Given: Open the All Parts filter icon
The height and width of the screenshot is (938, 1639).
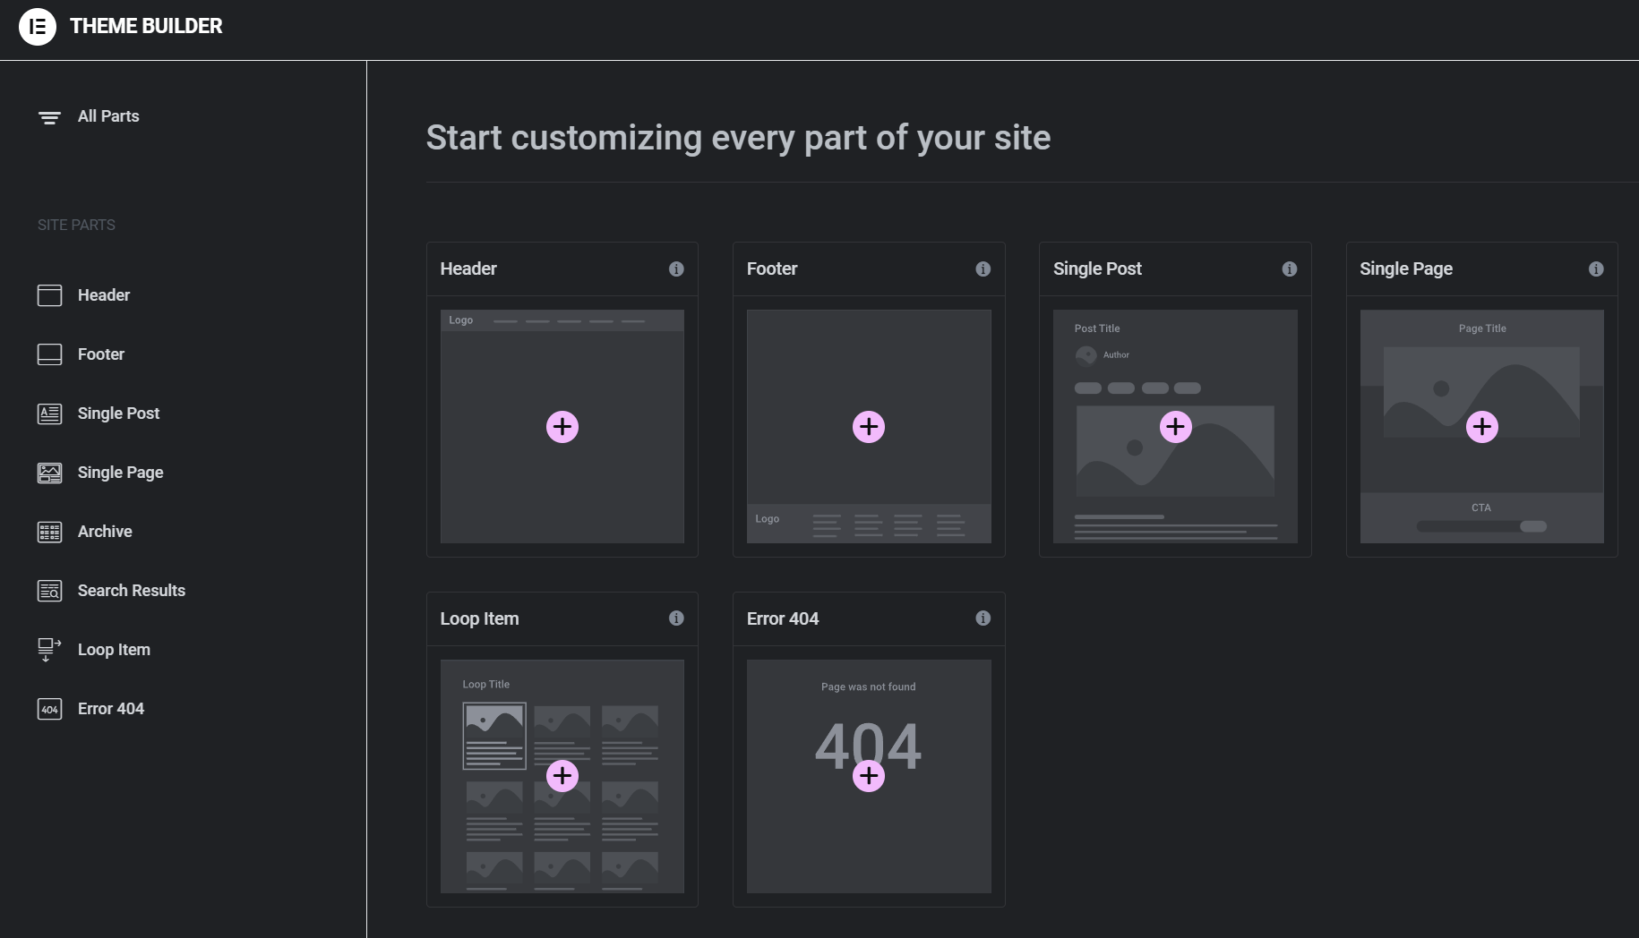Looking at the screenshot, I should (x=49, y=116).
